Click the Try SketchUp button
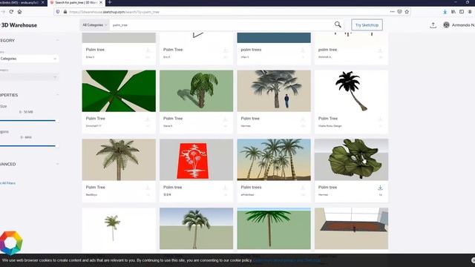Image resolution: width=475 pixels, height=267 pixels. (x=367, y=24)
